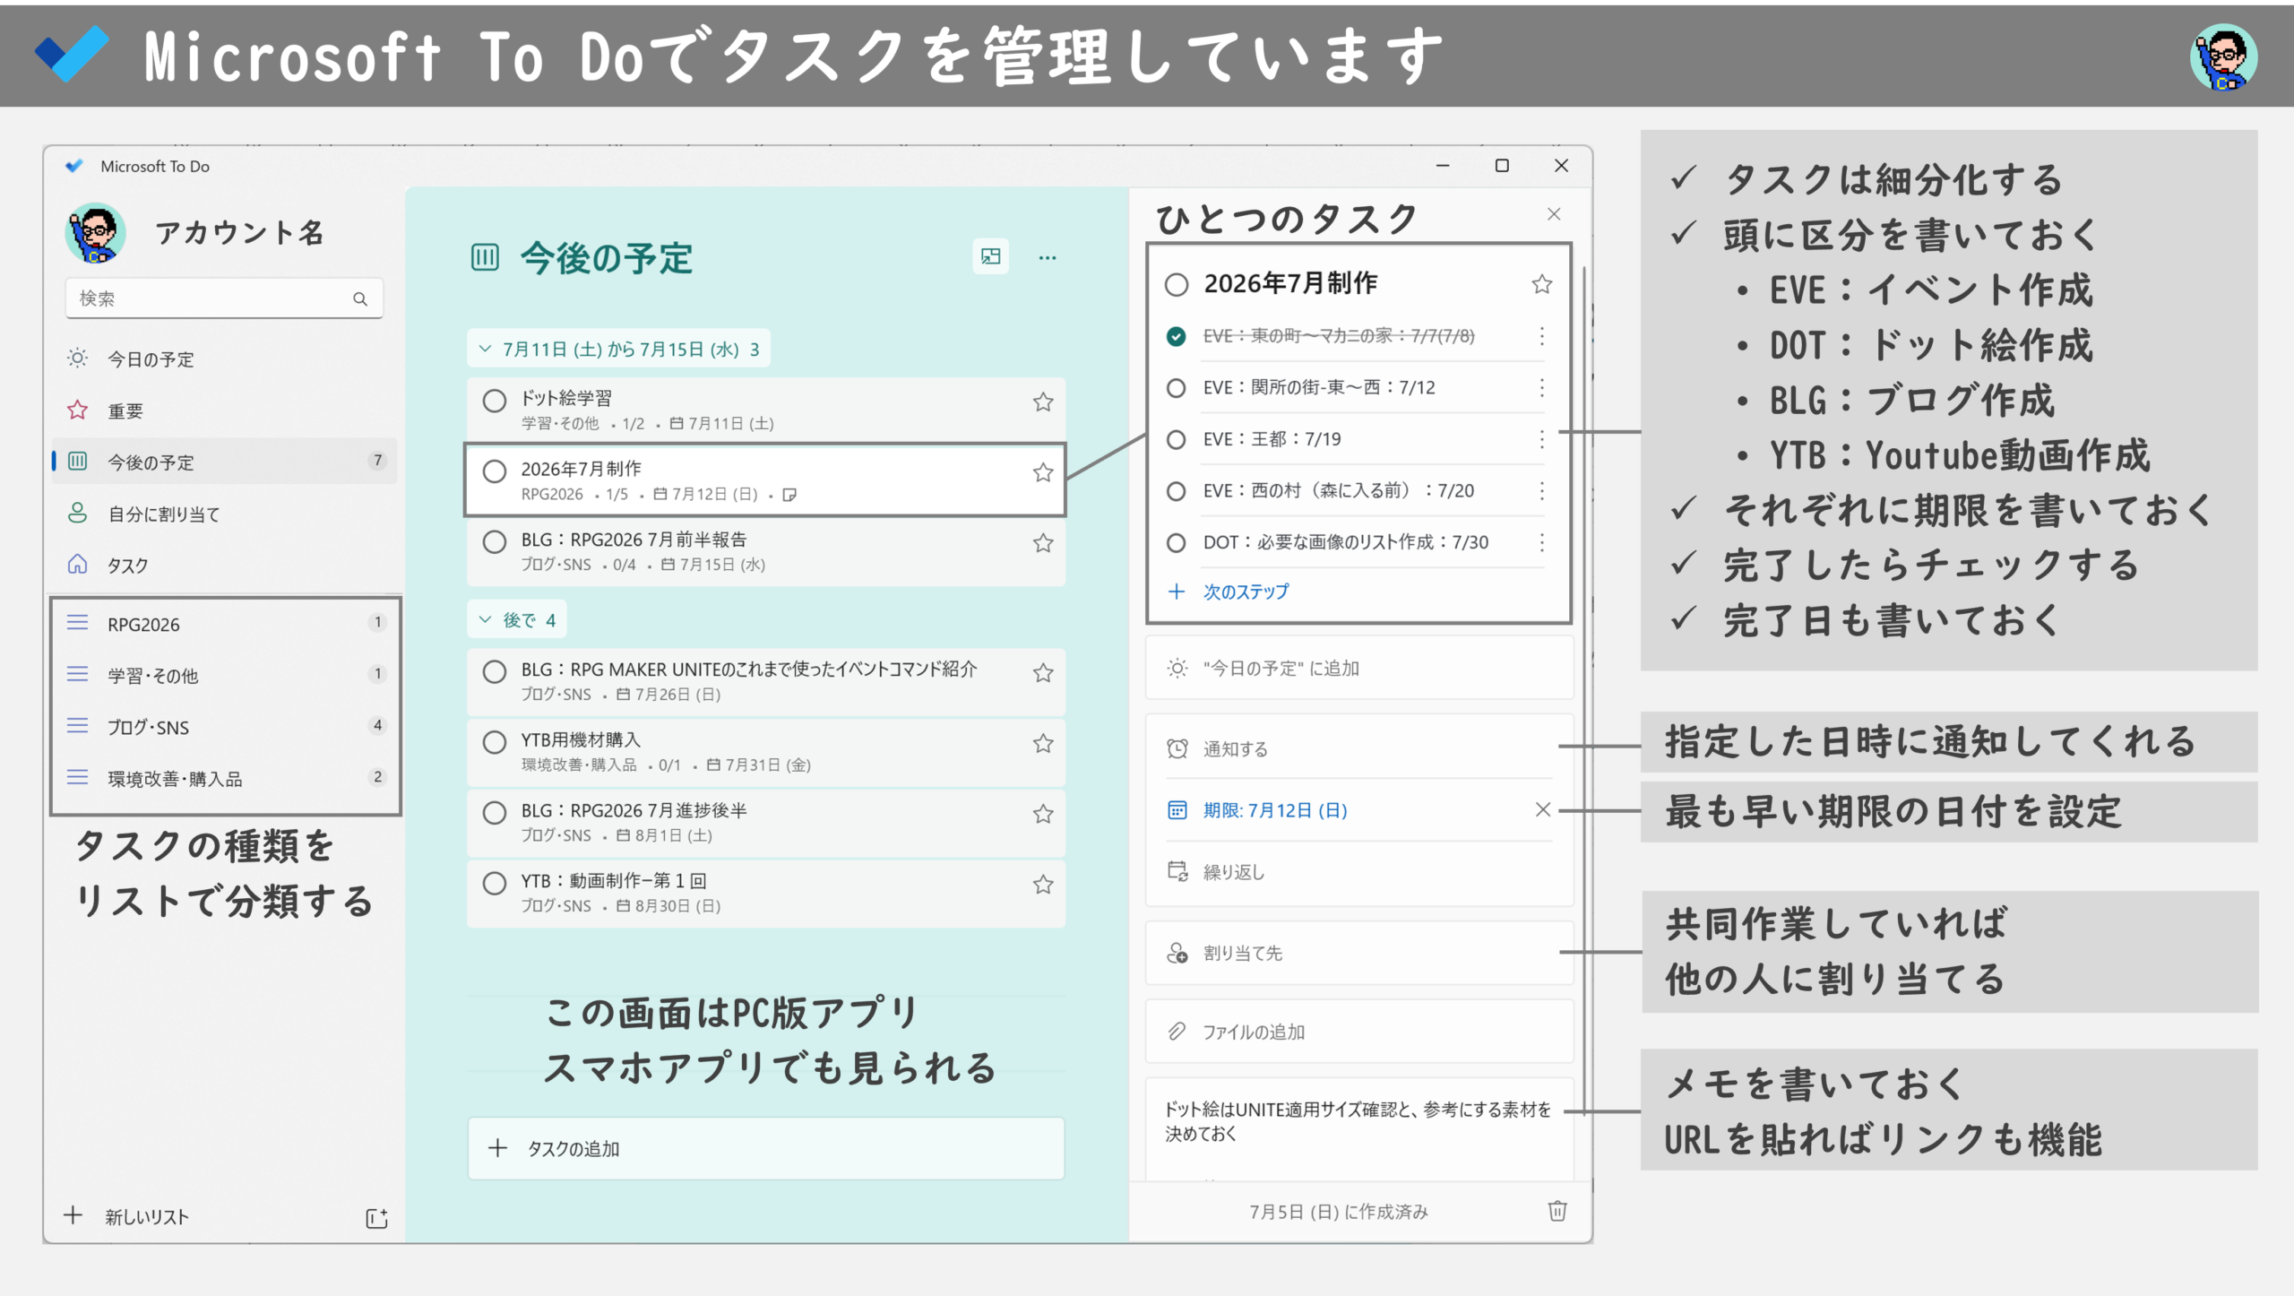2294x1296 pixels.
Task: Open options for step EVE：関所の街-東～西
Action: (x=1541, y=388)
